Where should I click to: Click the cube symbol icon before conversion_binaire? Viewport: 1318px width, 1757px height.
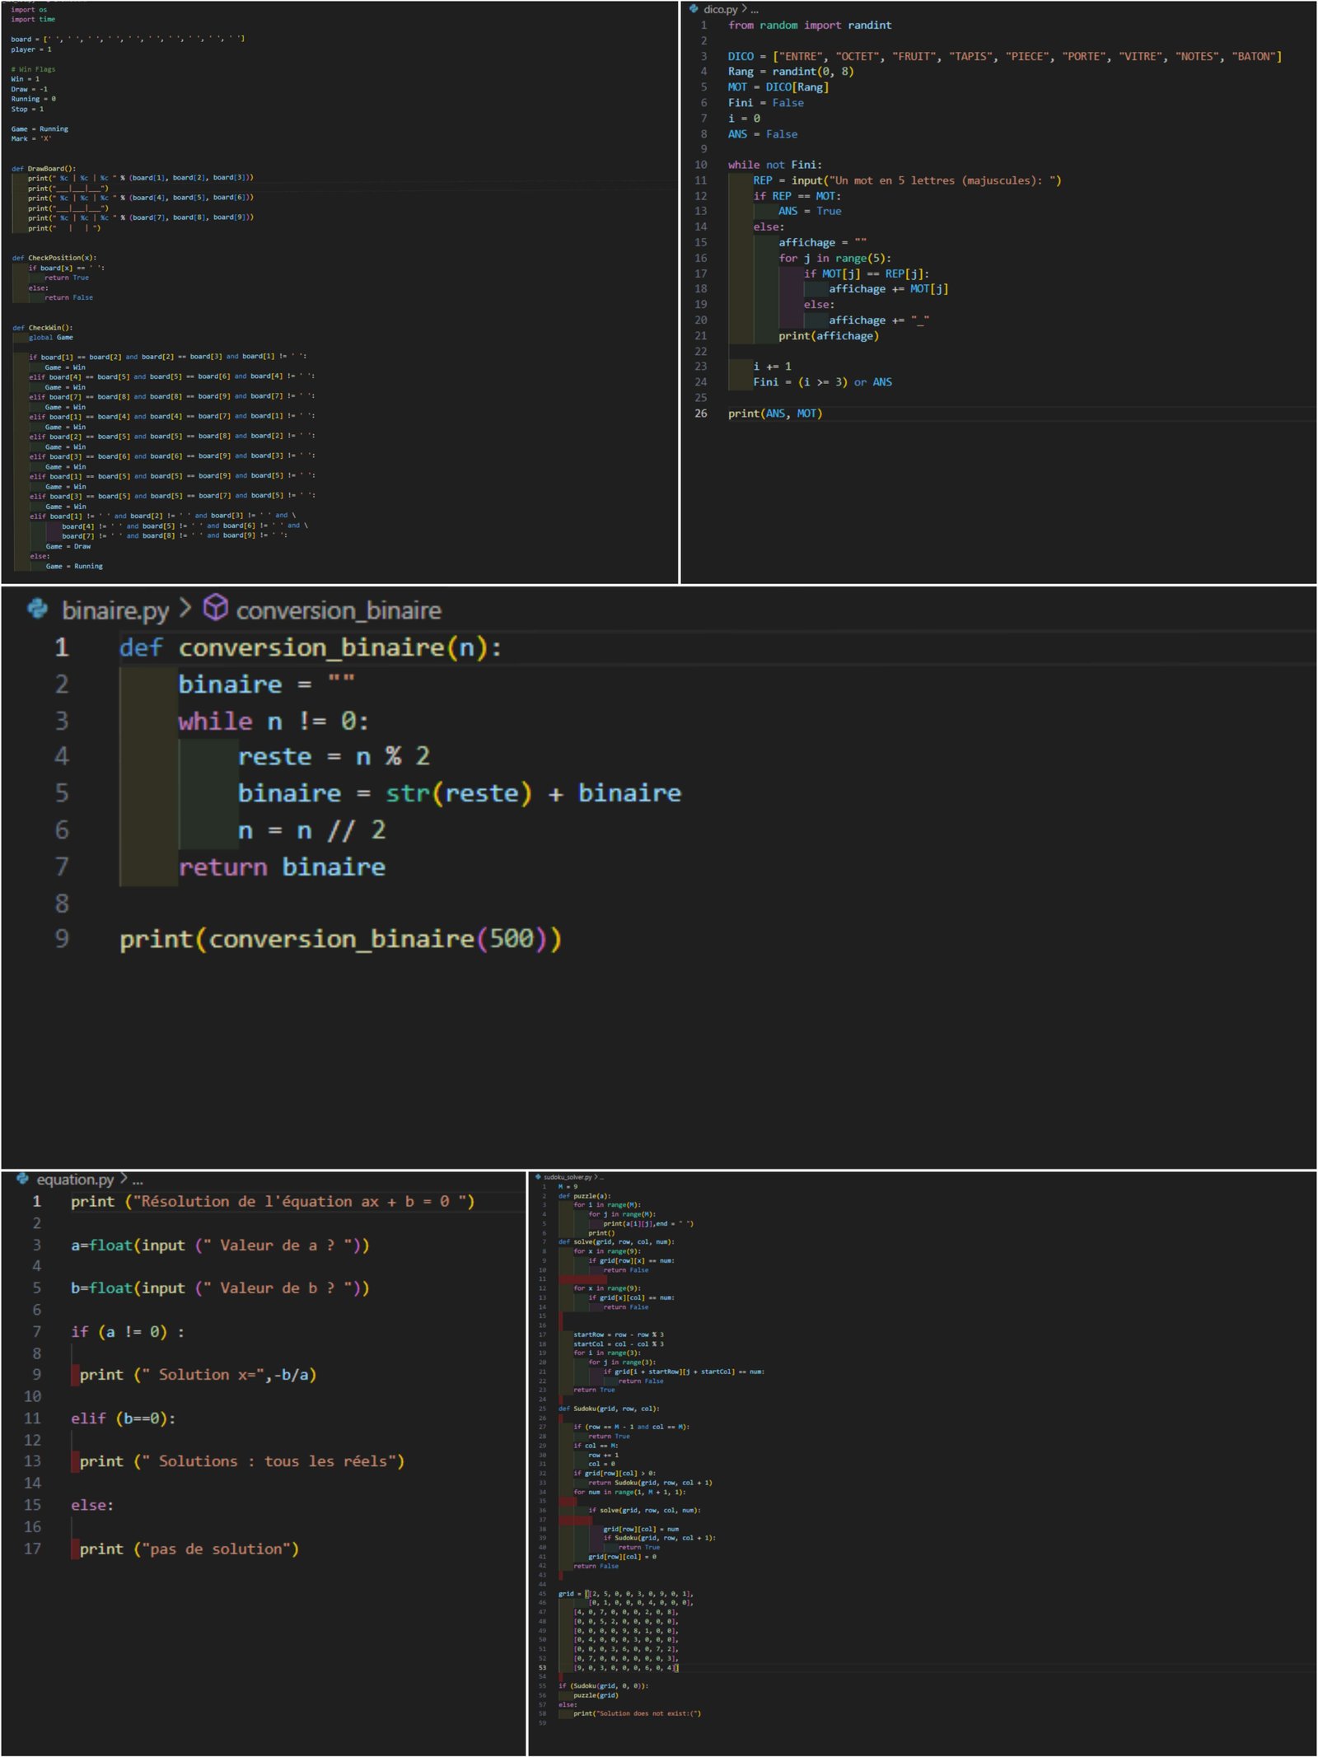pyautogui.click(x=215, y=608)
